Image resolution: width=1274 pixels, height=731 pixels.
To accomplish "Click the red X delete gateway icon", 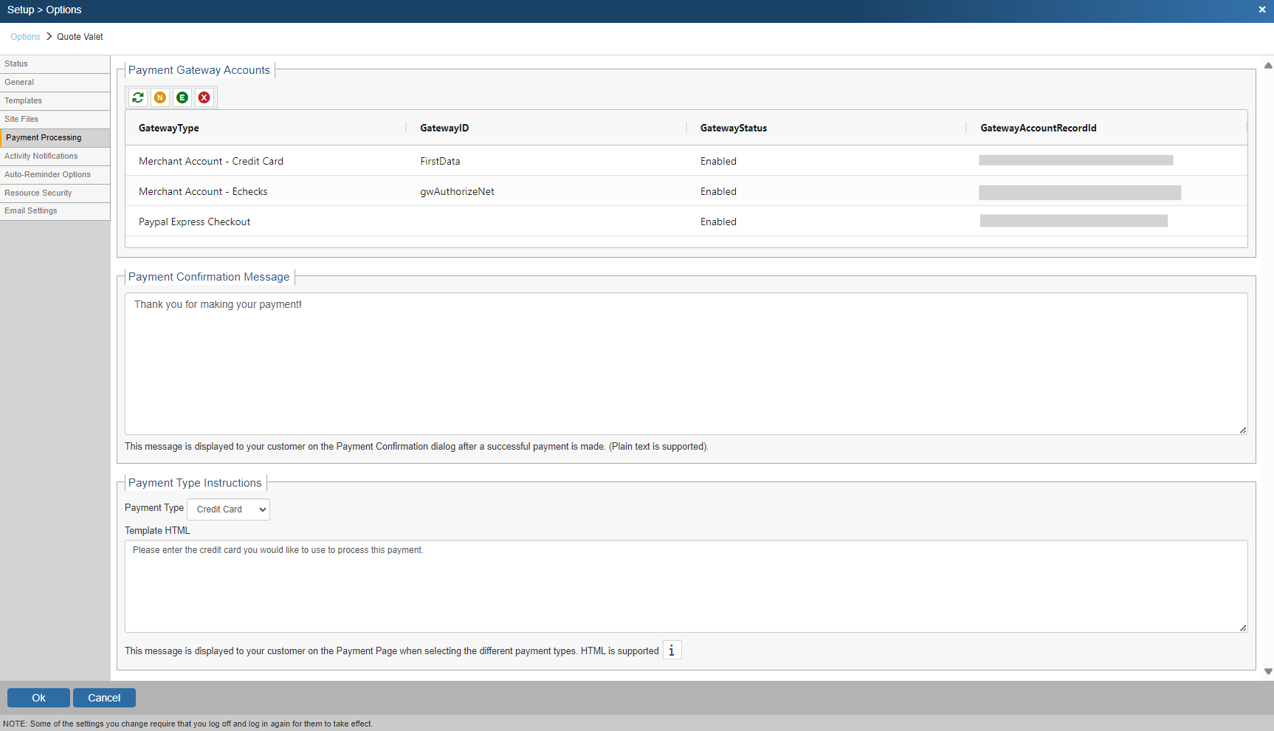I will [204, 97].
